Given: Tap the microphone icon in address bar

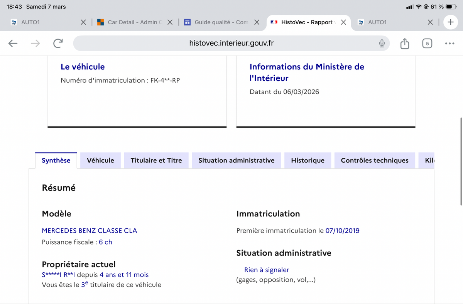Looking at the screenshot, I should pyautogui.click(x=382, y=44).
